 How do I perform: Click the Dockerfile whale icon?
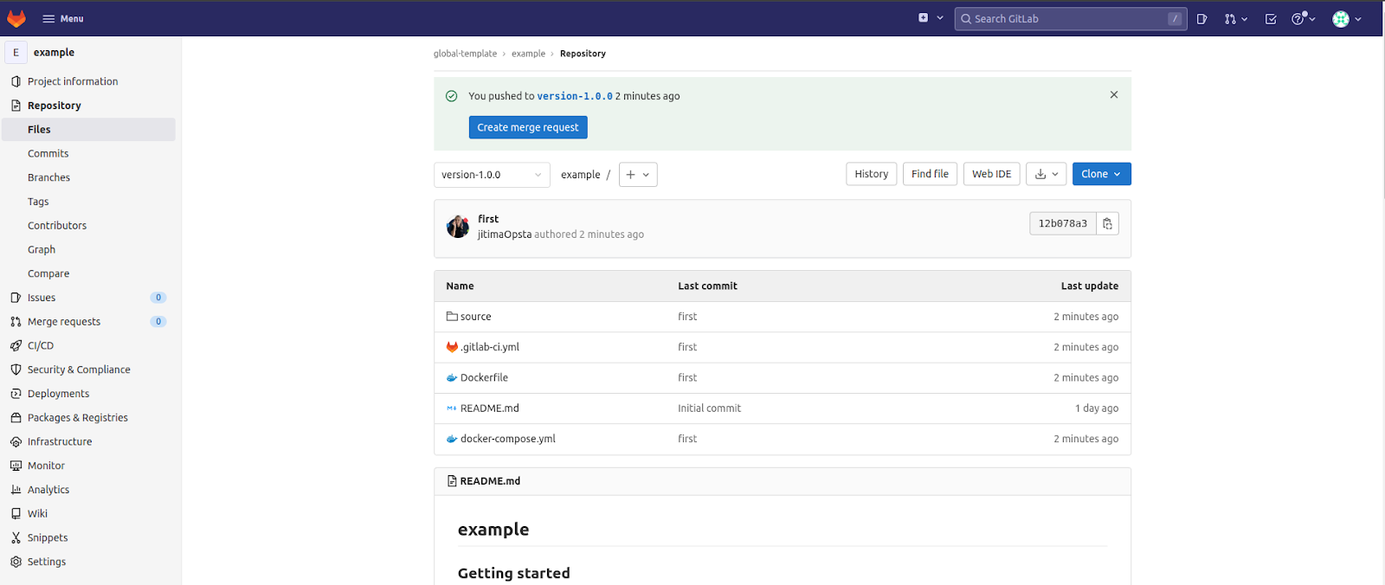point(452,378)
